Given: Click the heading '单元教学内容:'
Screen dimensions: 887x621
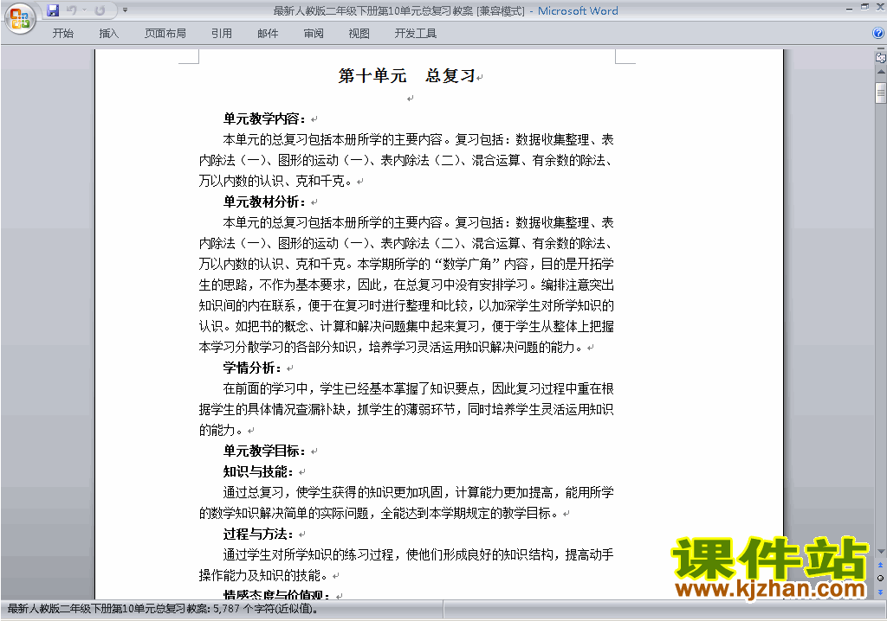Looking at the screenshot, I should 264,118.
